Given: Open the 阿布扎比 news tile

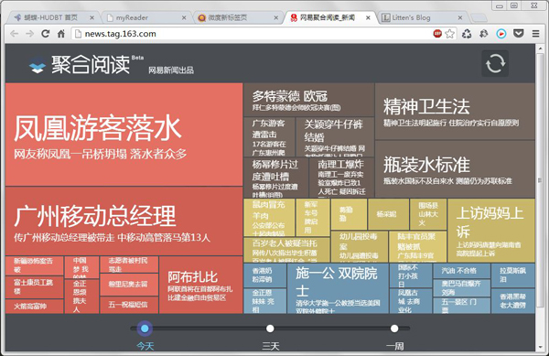Looking at the screenshot, I should [x=201, y=285].
